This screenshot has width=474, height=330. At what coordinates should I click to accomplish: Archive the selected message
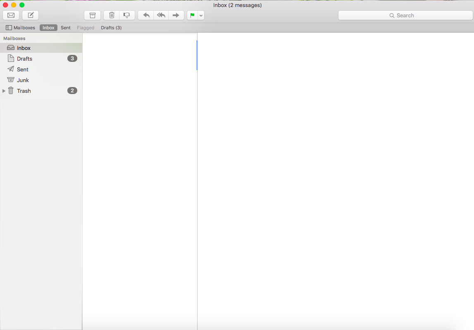point(93,15)
